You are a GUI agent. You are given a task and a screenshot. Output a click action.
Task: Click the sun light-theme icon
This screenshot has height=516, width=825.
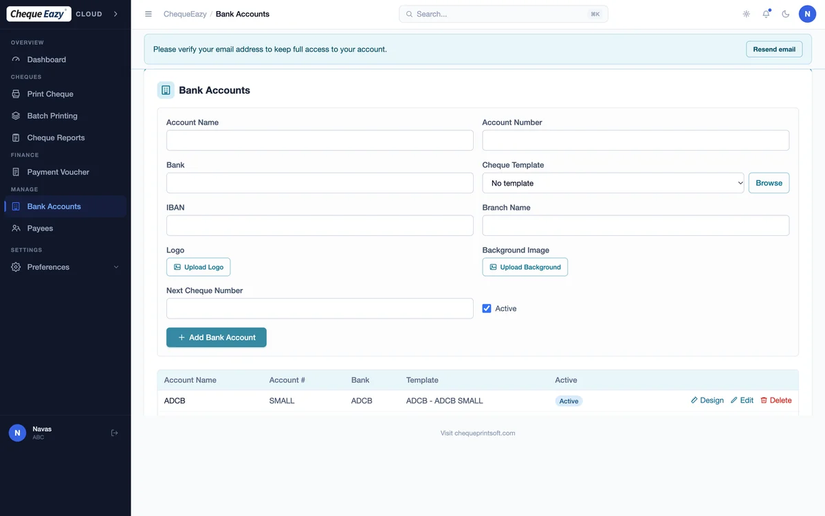pyautogui.click(x=747, y=14)
